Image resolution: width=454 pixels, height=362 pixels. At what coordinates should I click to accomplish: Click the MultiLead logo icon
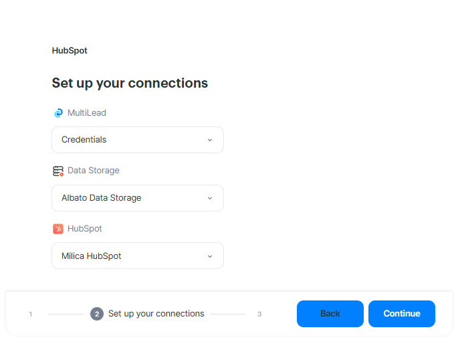click(58, 113)
